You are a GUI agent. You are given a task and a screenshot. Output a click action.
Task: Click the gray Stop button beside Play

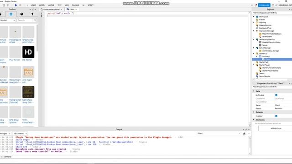[20, 5]
